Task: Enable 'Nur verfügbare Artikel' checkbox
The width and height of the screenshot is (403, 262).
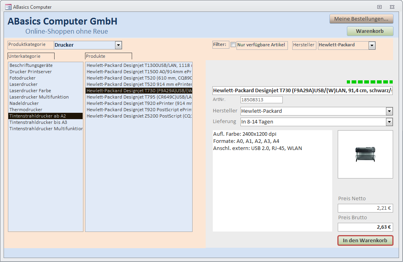Action: point(233,45)
